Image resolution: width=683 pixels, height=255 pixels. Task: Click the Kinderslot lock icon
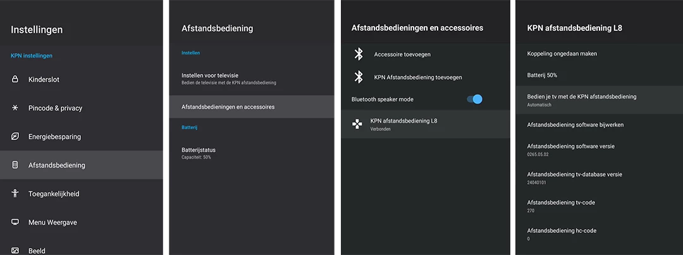pyautogui.click(x=15, y=79)
